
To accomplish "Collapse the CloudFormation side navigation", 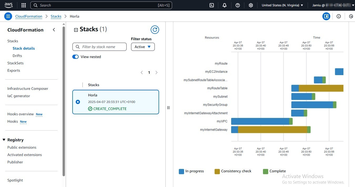I will pos(54,30).
